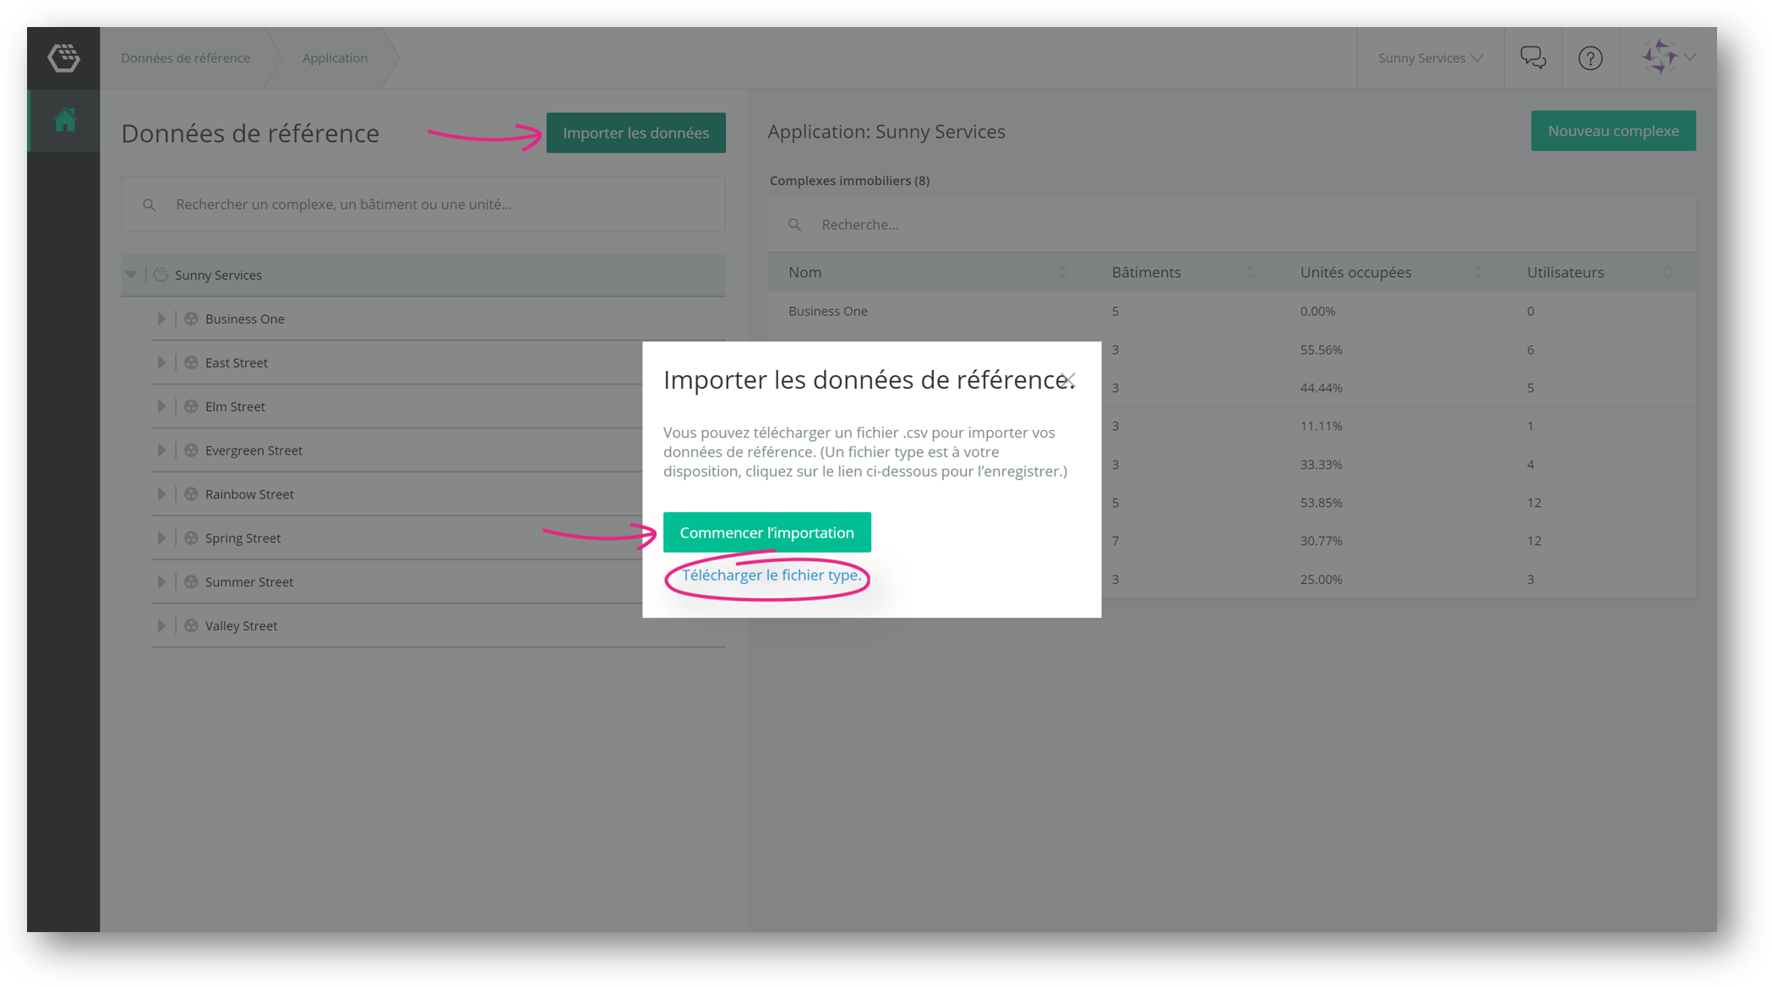Click the Utilisateurs column header
This screenshot has width=1772, height=987.
[1565, 272]
